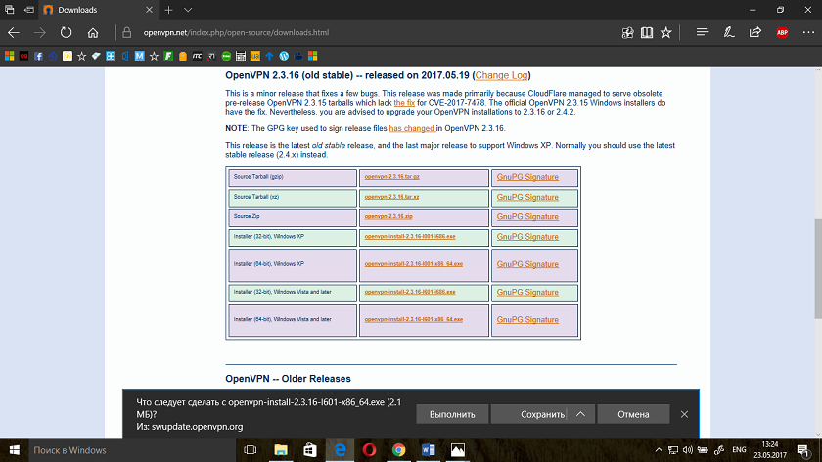Viewport: 822px width, 462px height.
Task: Open the blue M bookmark in the favorites bar
Action: point(139,56)
